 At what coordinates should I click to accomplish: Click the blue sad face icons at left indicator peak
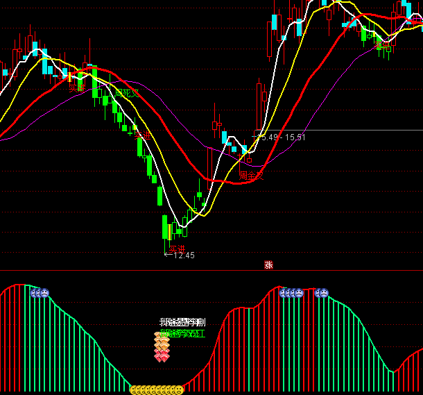click(40, 293)
